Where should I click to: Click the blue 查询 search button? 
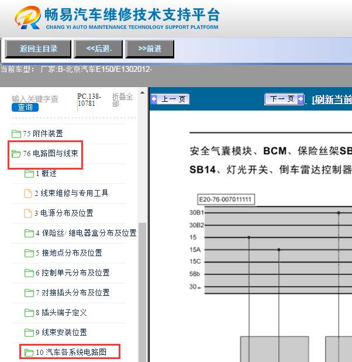25,108
